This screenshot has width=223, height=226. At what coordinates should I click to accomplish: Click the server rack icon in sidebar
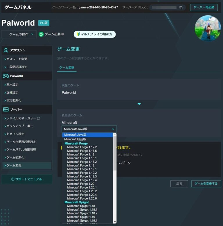coord(6,110)
